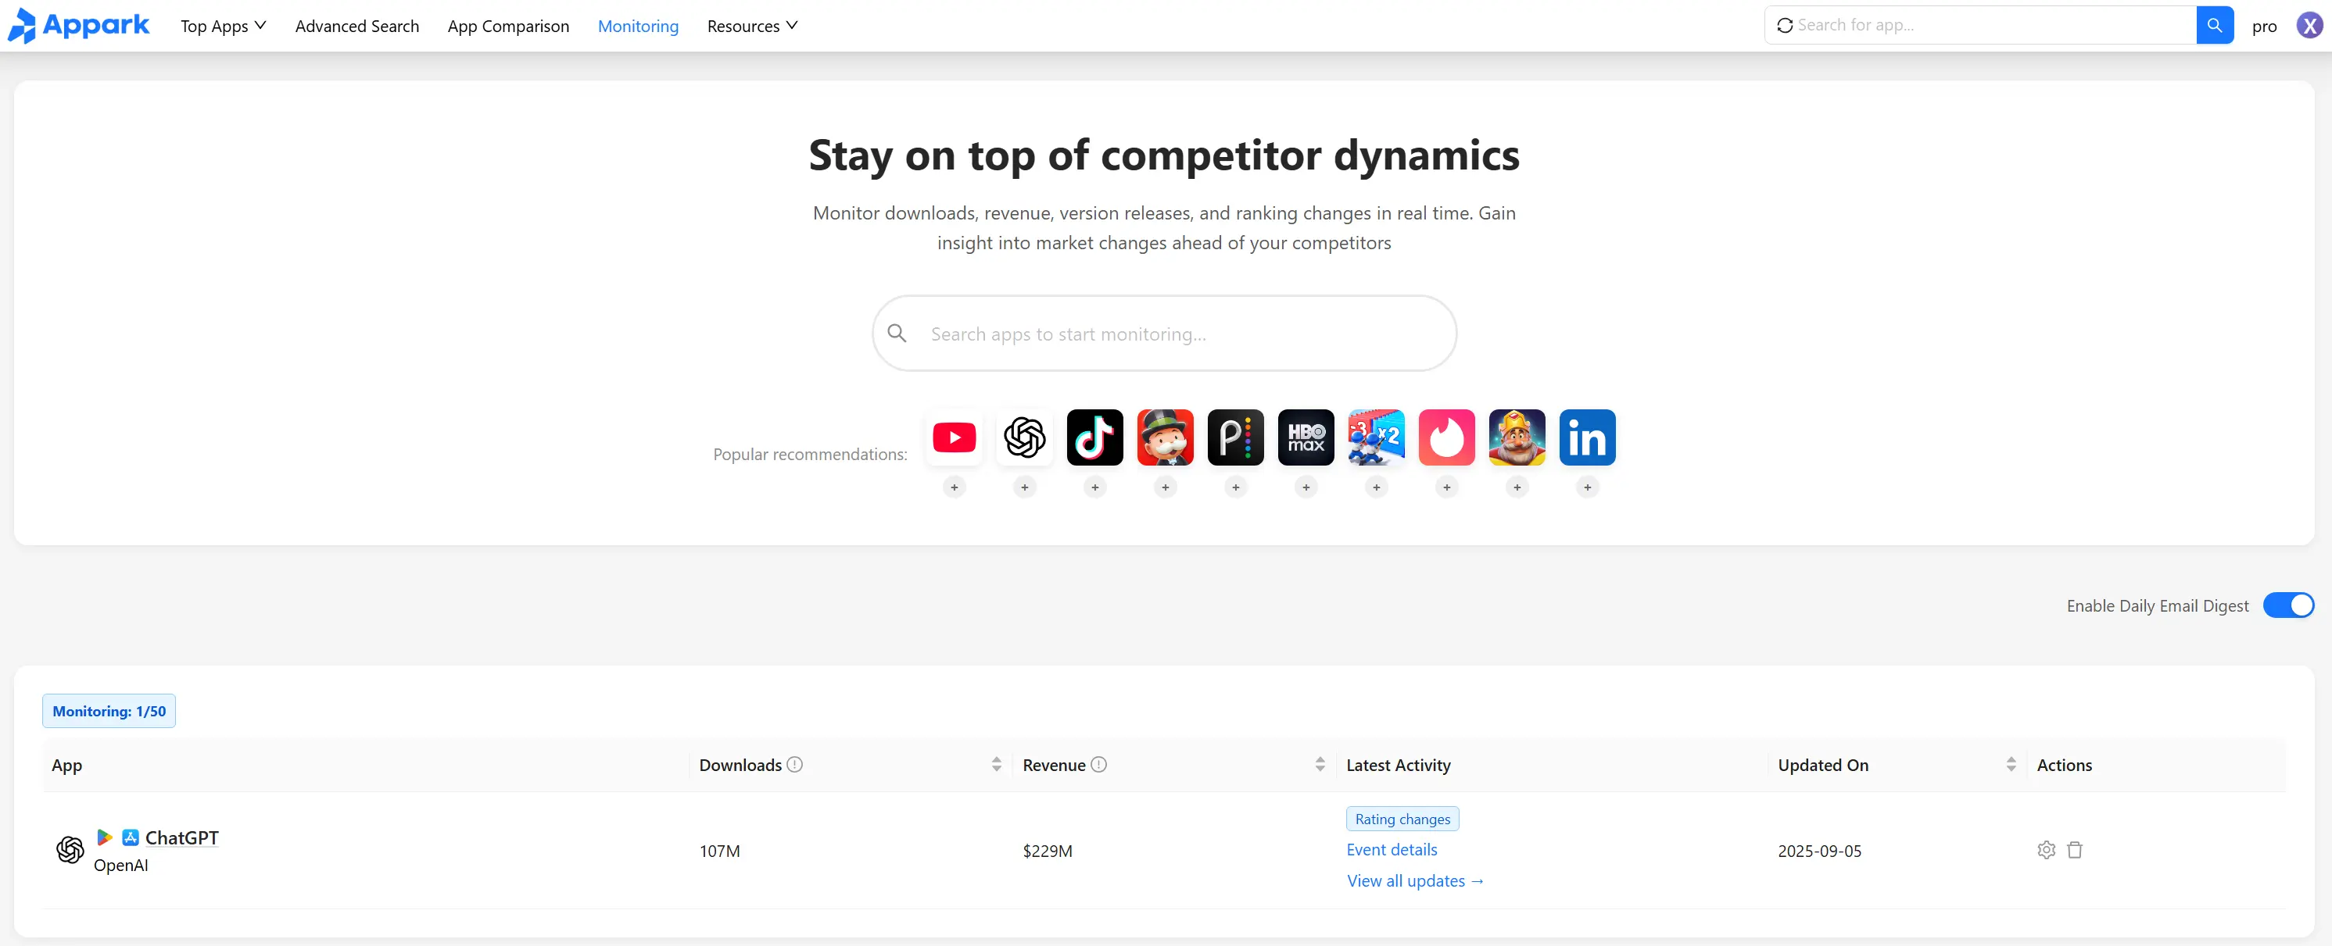Open the Event details link
2332x946 pixels.
point(1392,850)
